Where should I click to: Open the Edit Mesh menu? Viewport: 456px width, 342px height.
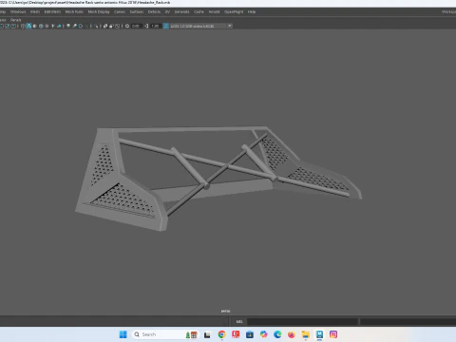(x=52, y=12)
